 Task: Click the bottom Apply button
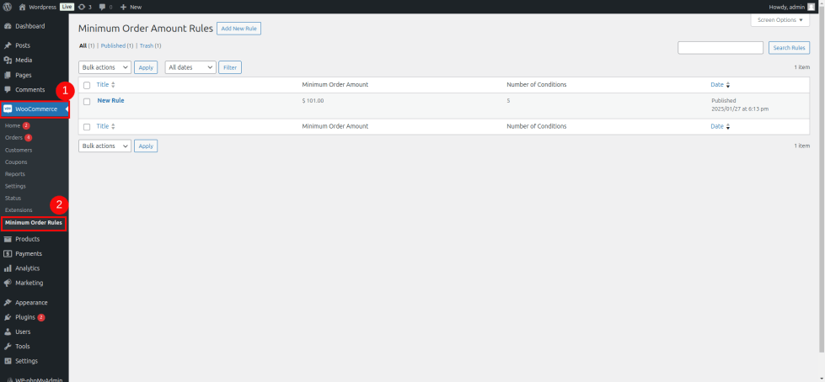[146, 146]
